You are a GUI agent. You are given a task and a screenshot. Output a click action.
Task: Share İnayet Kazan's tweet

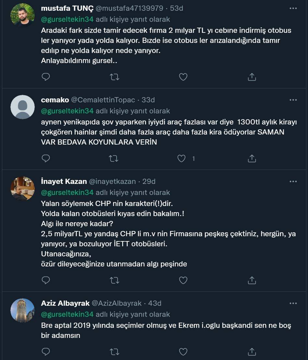(252, 280)
